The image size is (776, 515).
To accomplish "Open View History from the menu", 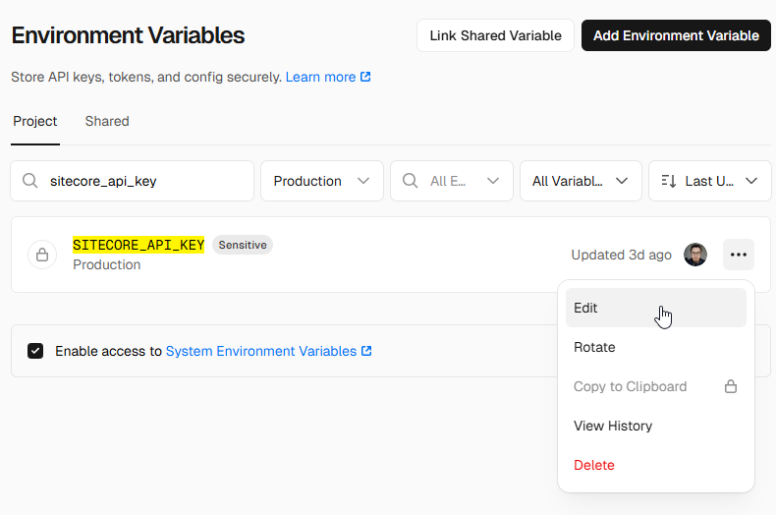I will pyautogui.click(x=656, y=426).
